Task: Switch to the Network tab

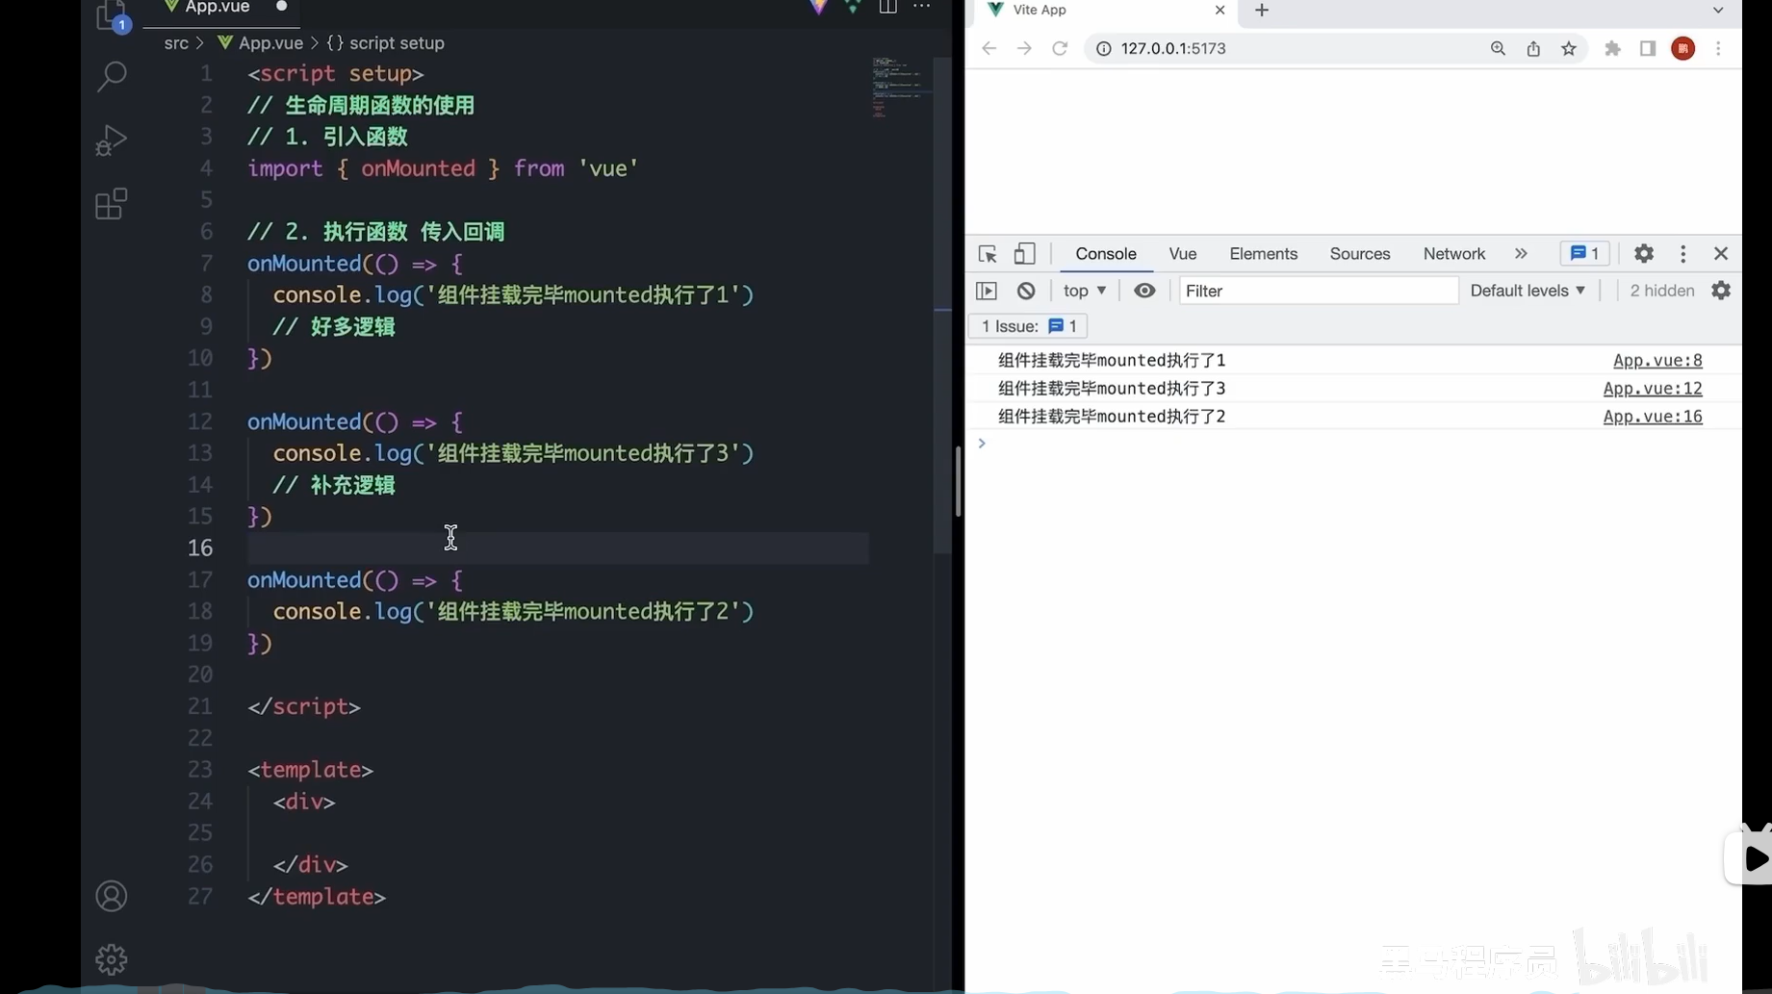Action: [x=1454, y=254]
